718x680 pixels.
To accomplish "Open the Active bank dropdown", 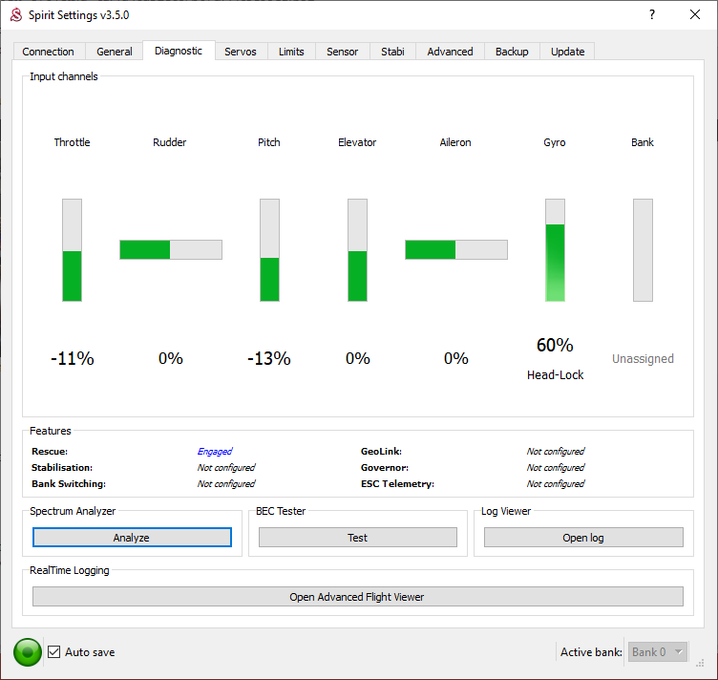I will coord(657,652).
